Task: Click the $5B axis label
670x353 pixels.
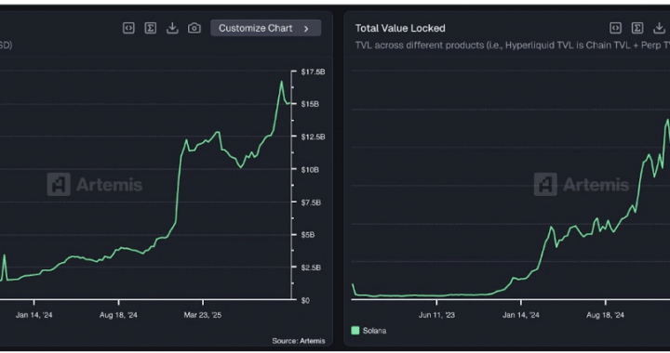Action: [308, 235]
